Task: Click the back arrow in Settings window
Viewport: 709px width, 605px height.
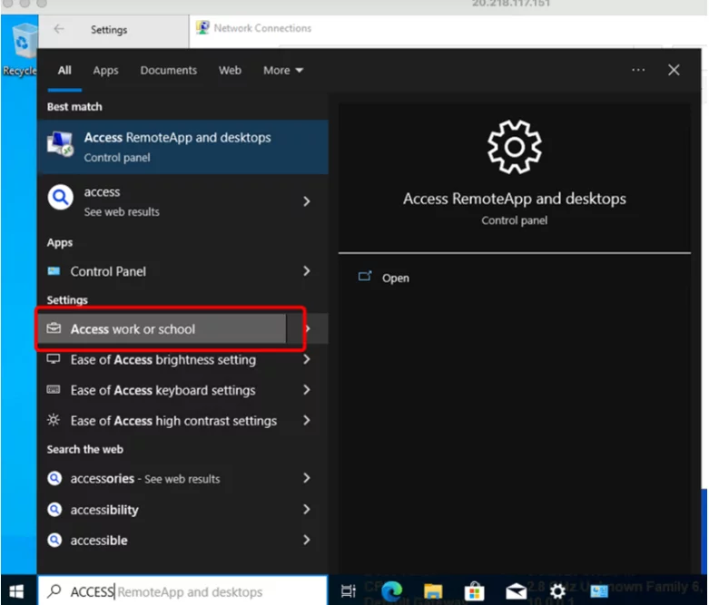Action: point(59,29)
